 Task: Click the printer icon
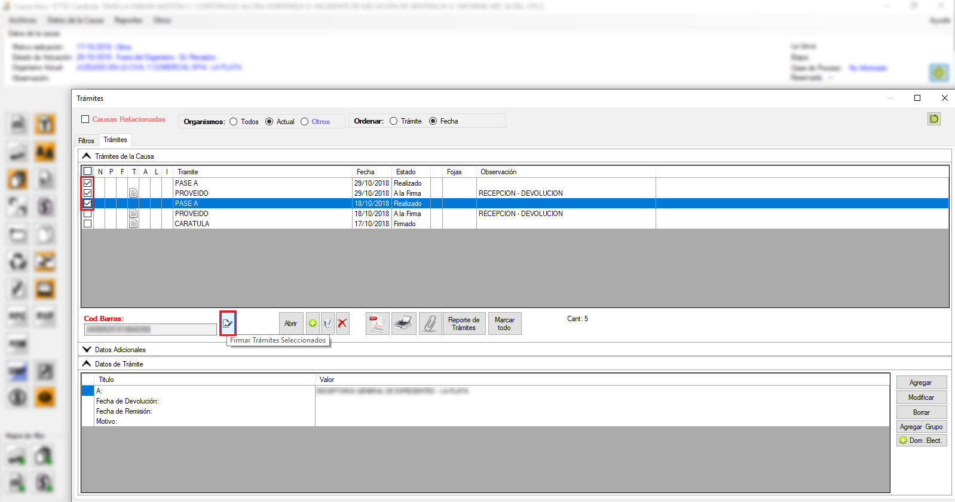pyautogui.click(x=404, y=324)
